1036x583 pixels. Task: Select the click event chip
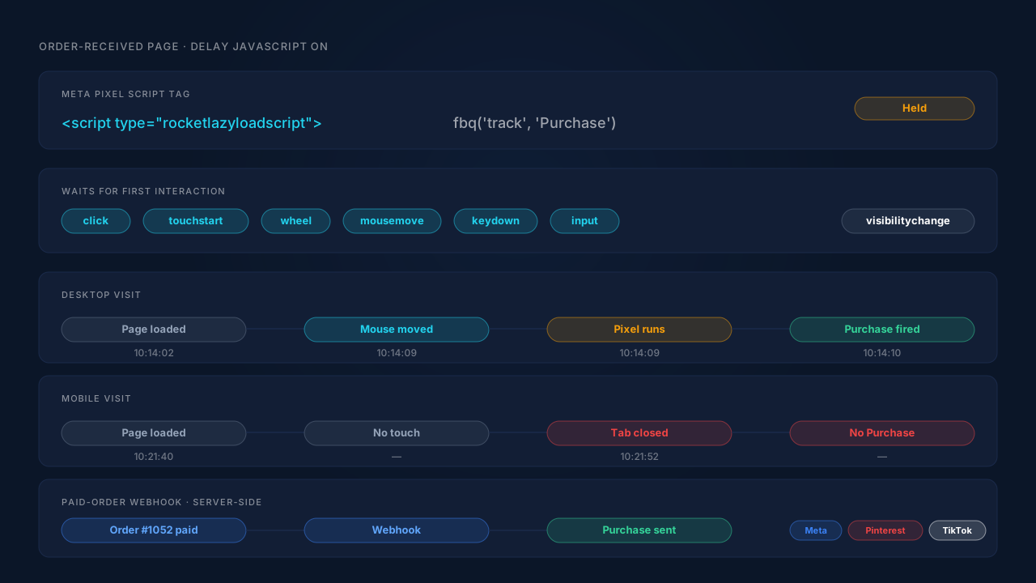(96, 221)
